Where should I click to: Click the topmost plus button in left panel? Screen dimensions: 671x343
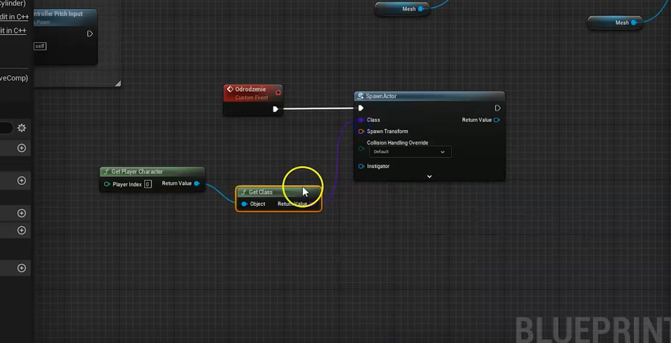[22, 148]
